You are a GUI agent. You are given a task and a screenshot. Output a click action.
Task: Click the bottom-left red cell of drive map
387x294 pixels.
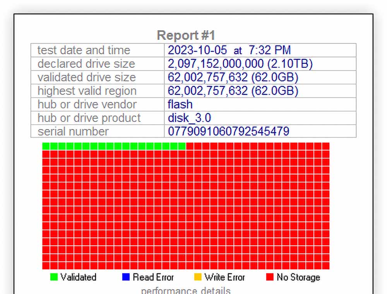point(46,265)
